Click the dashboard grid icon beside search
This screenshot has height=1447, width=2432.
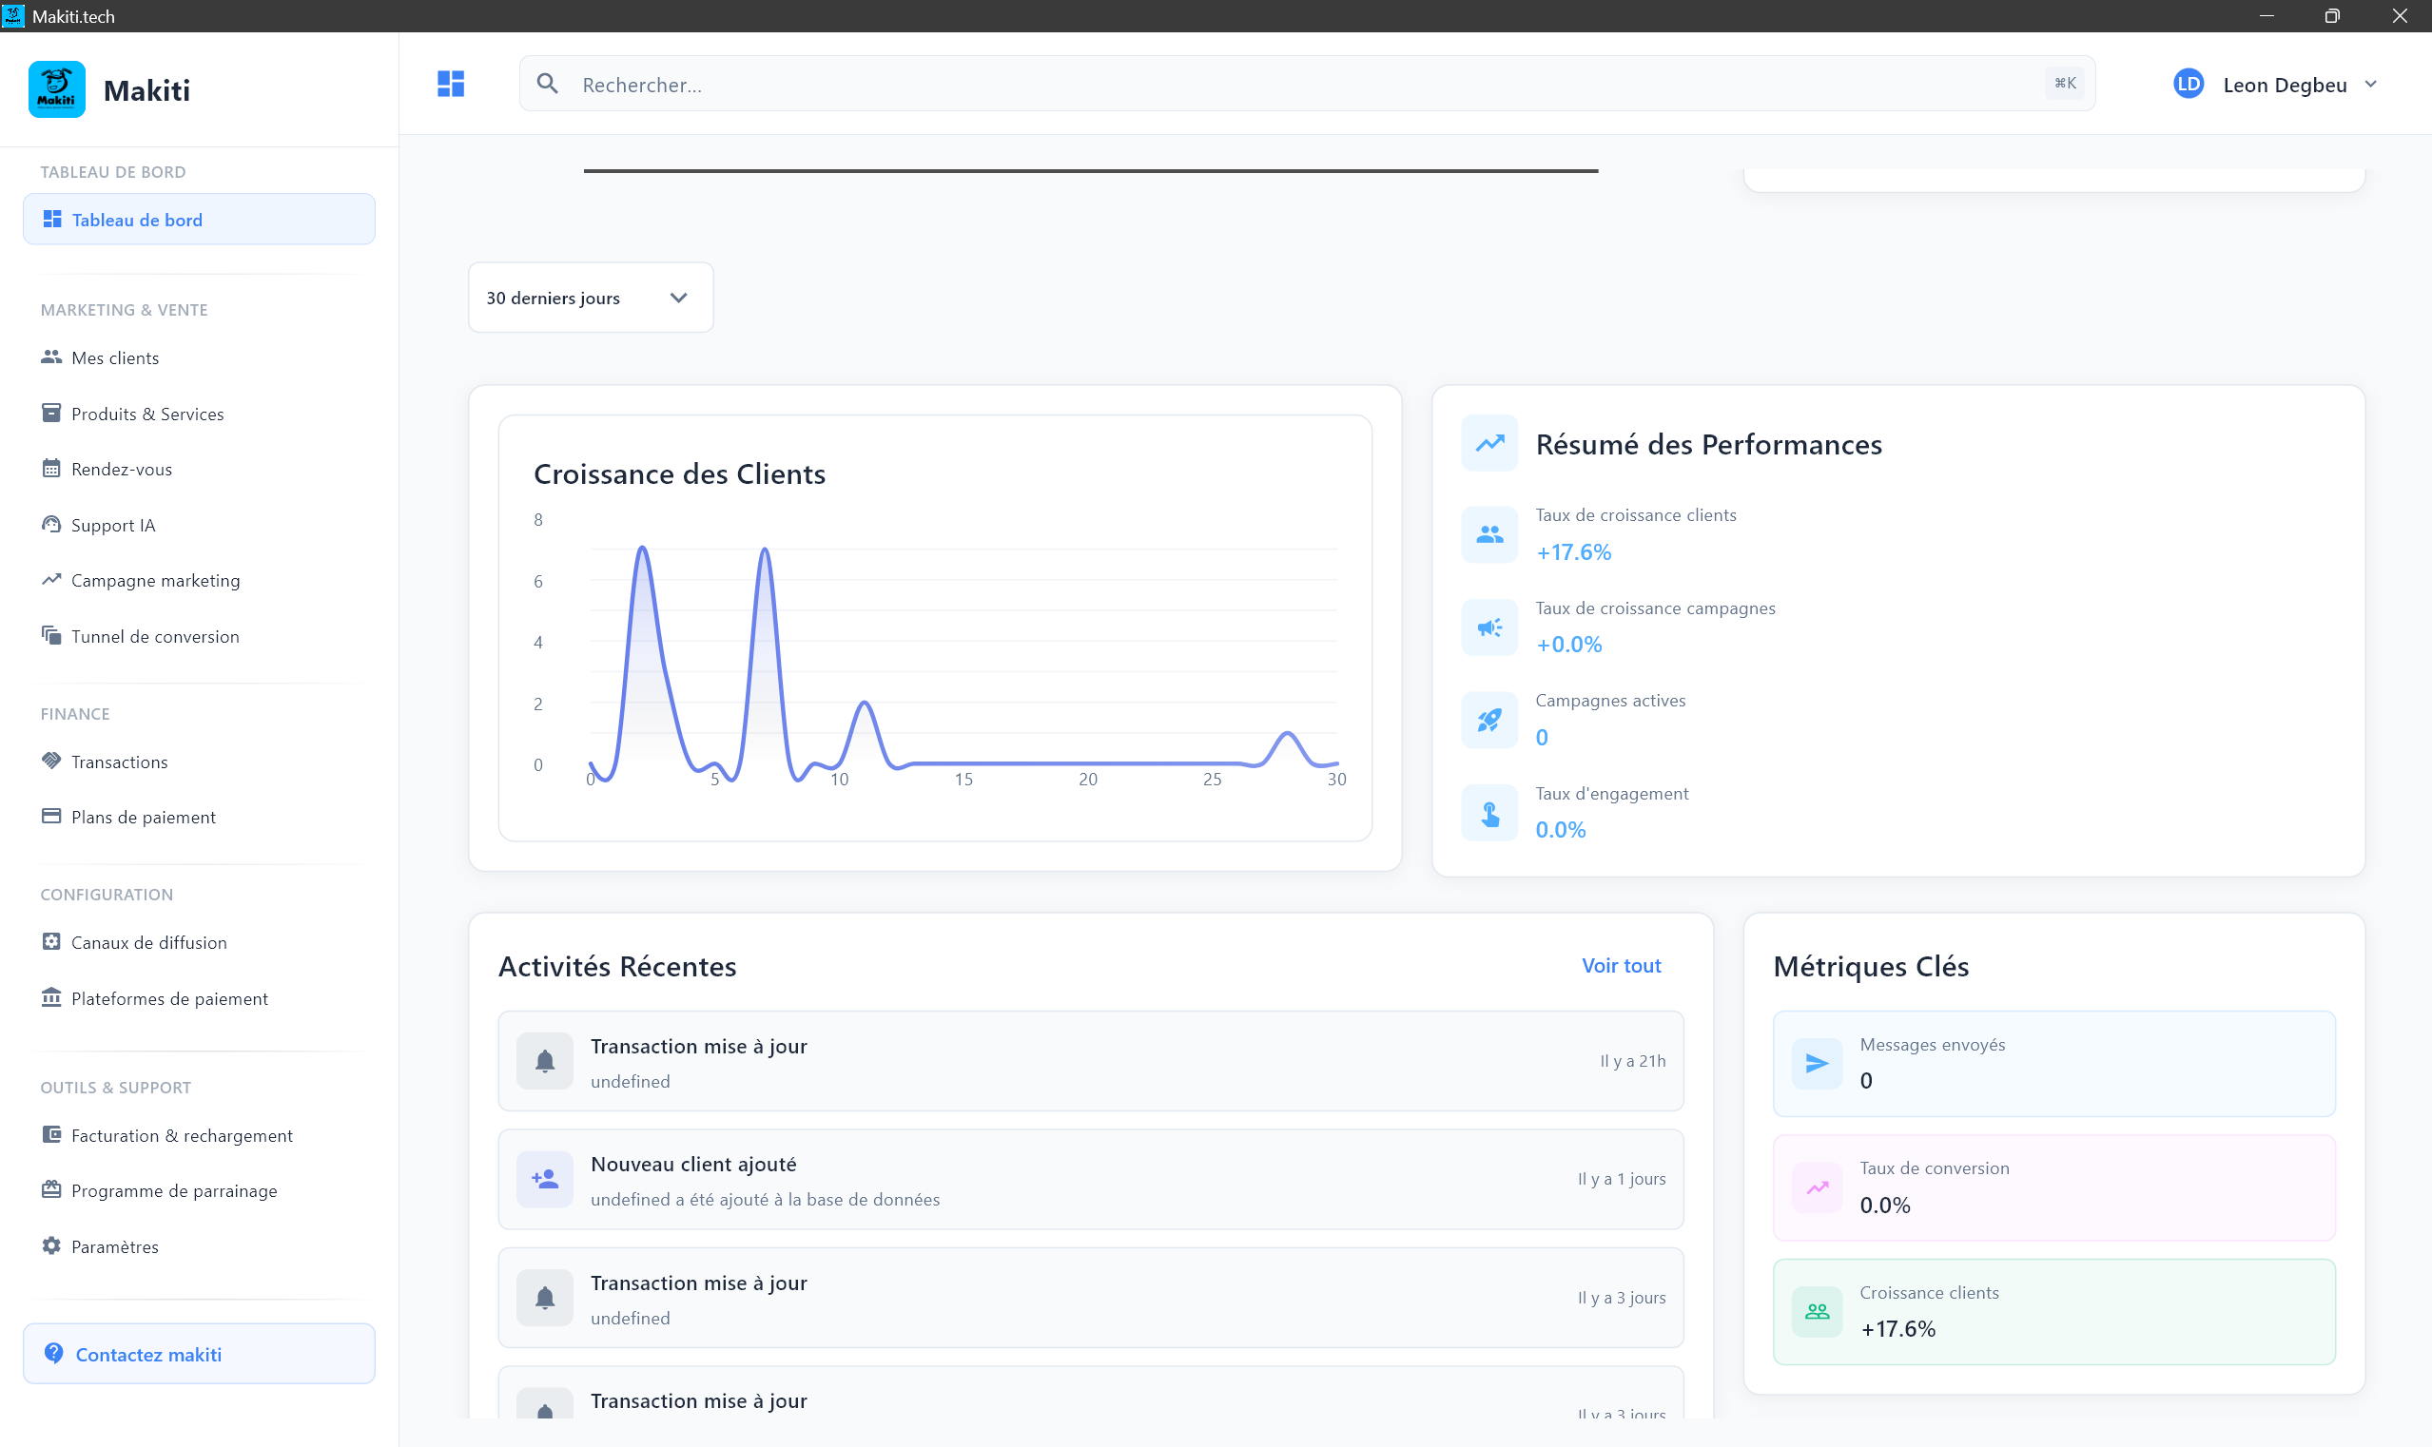pos(450,84)
